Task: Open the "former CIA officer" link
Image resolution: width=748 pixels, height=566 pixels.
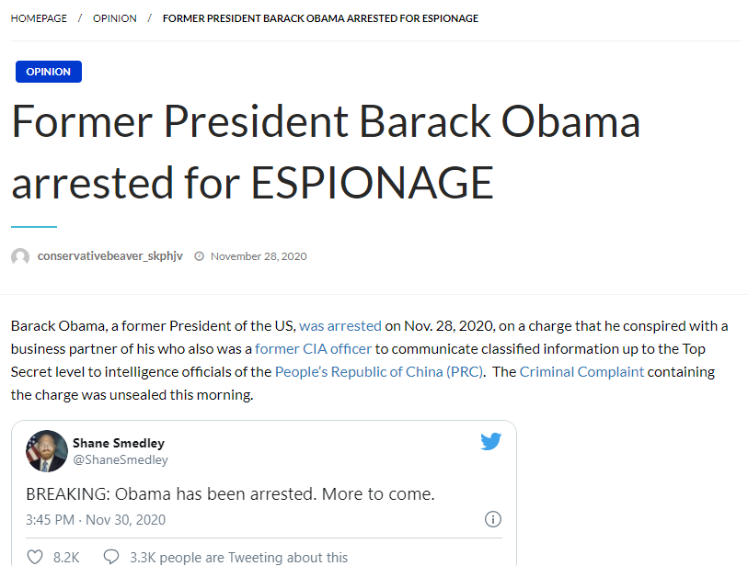Action: pyautogui.click(x=313, y=349)
